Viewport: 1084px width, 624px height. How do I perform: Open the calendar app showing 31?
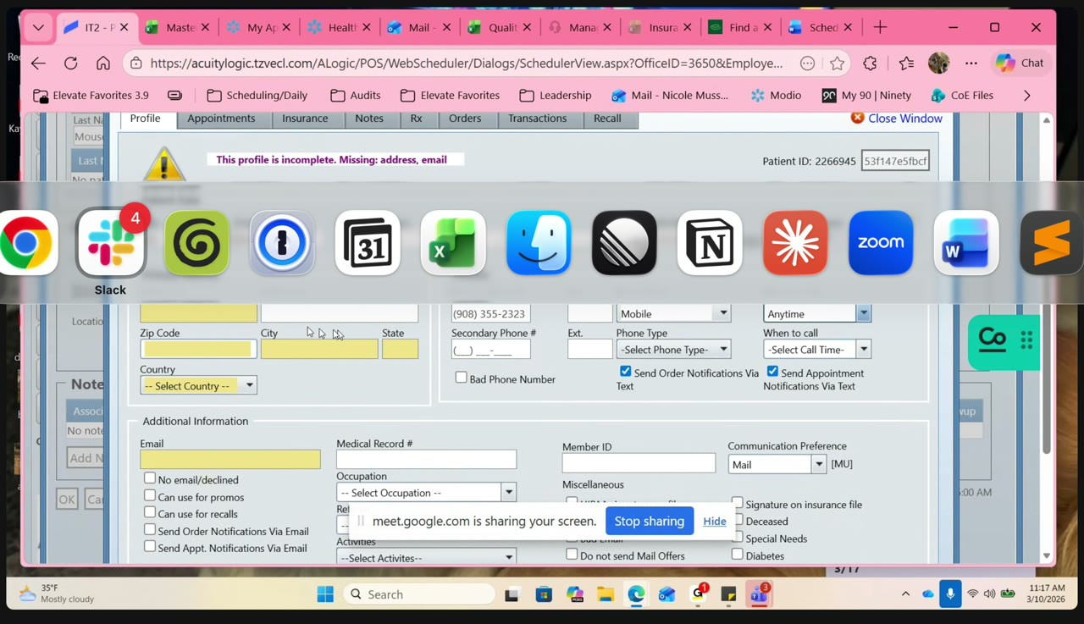tap(368, 243)
